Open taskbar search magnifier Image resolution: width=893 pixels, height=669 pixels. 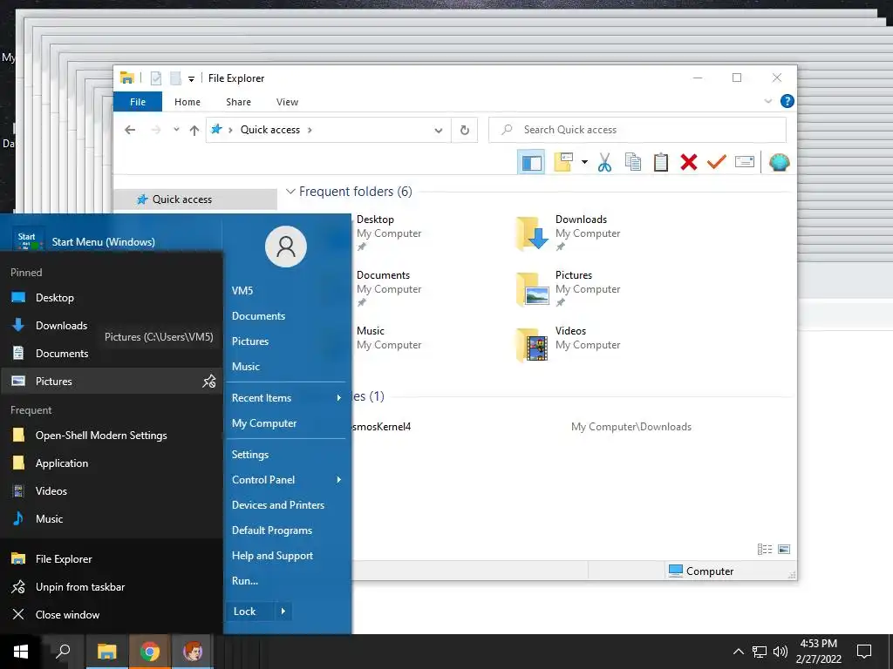pos(63,652)
